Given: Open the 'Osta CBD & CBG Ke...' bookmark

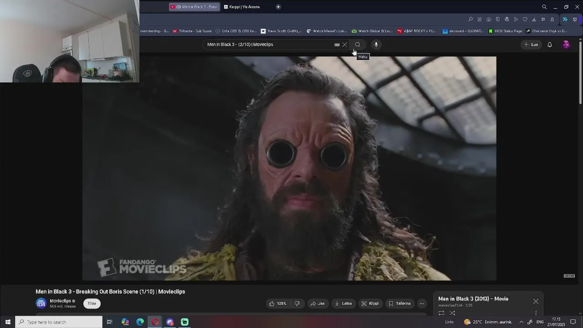Looking at the screenshot, I should (236, 31).
